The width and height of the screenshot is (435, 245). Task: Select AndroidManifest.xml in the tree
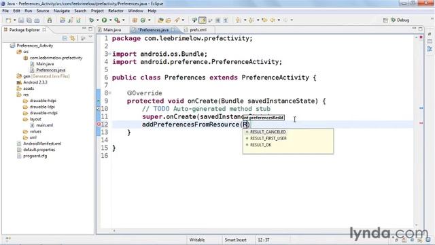(x=42, y=144)
